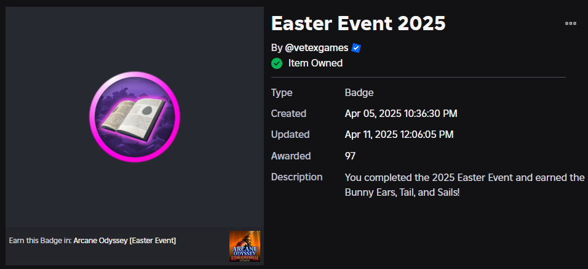Image resolution: width=588 pixels, height=269 pixels.
Task: Click the Item Owned status text
Action: (x=316, y=63)
